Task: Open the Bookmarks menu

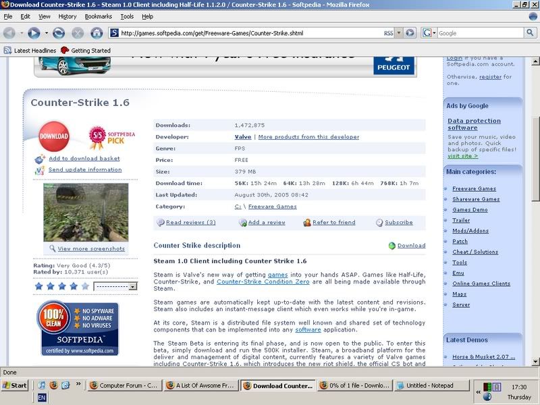Action: [98, 16]
